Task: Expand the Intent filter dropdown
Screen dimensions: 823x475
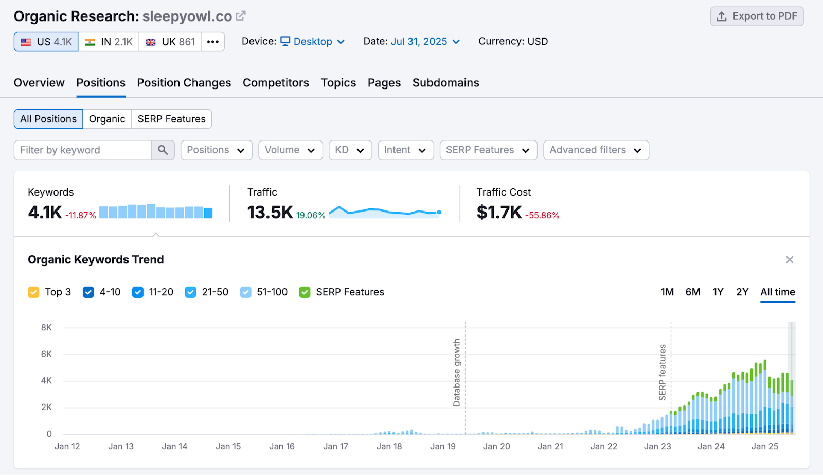Action: pos(406,150)
